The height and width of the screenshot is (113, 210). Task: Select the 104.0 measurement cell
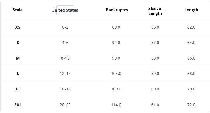(x=116, y=74)
